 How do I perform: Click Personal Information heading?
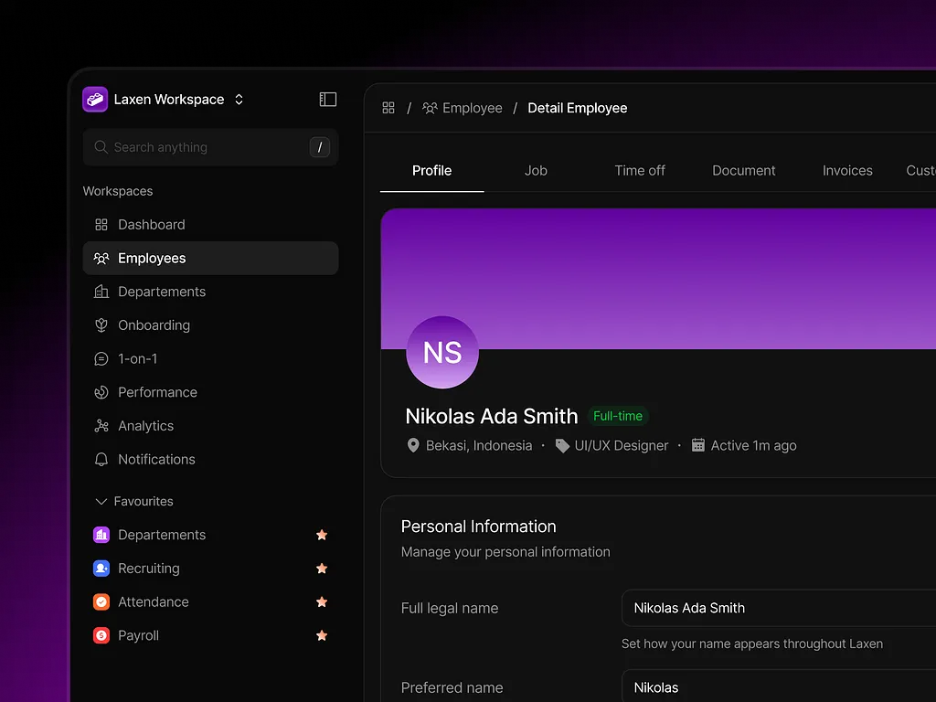pyautogui.click(x=479, y=526)
